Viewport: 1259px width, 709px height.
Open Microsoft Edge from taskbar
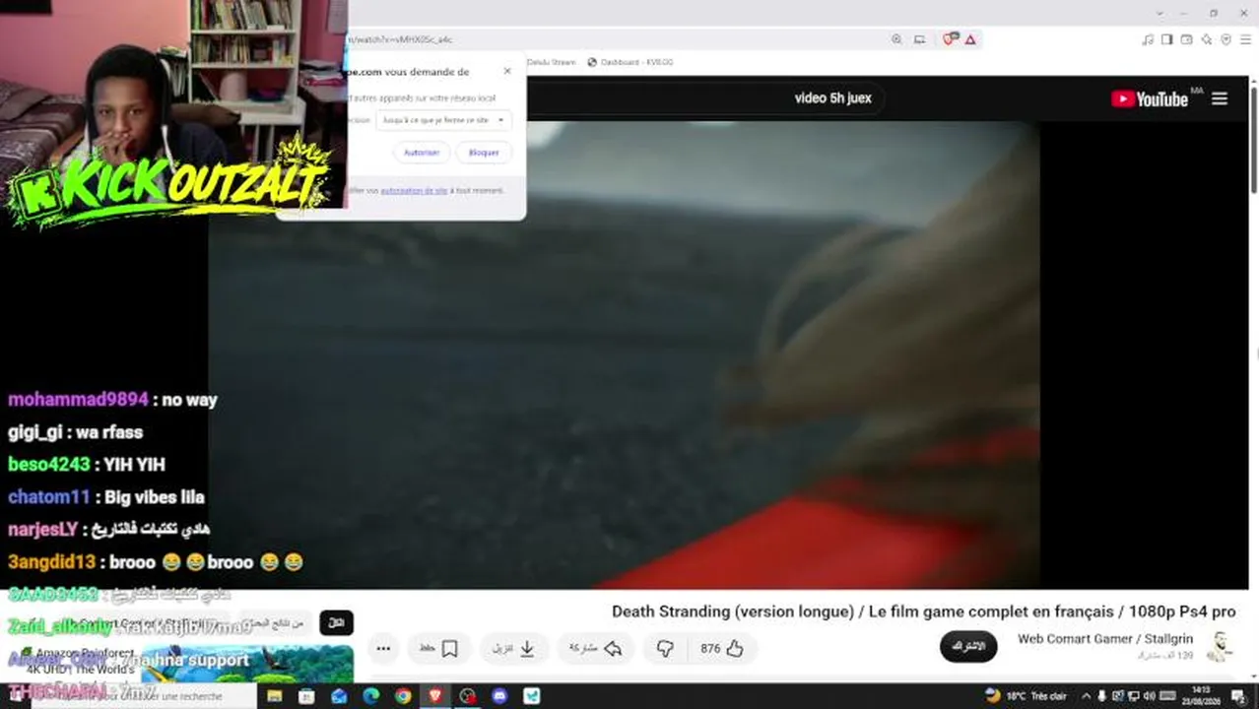(370, 695)
